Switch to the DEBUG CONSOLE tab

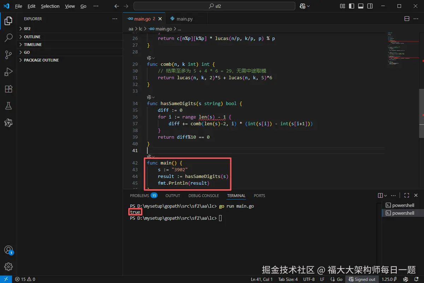click(x=204, y=196)
